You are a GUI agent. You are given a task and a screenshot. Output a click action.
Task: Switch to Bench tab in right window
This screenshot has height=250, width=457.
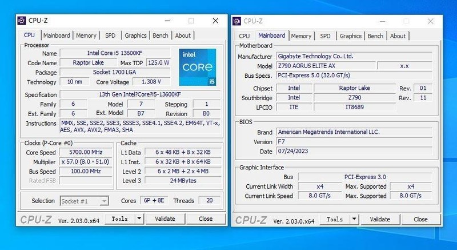(x=375, y=36)
